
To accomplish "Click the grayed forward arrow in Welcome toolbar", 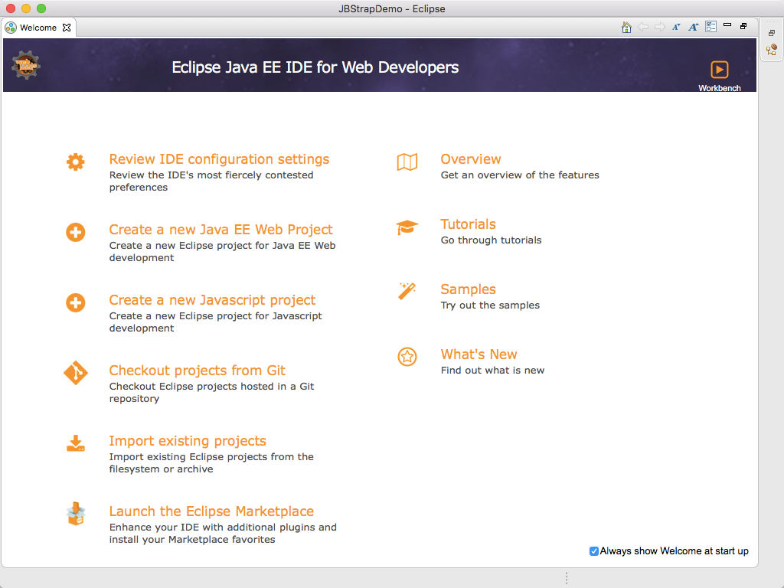I will [x=660, y=27].
